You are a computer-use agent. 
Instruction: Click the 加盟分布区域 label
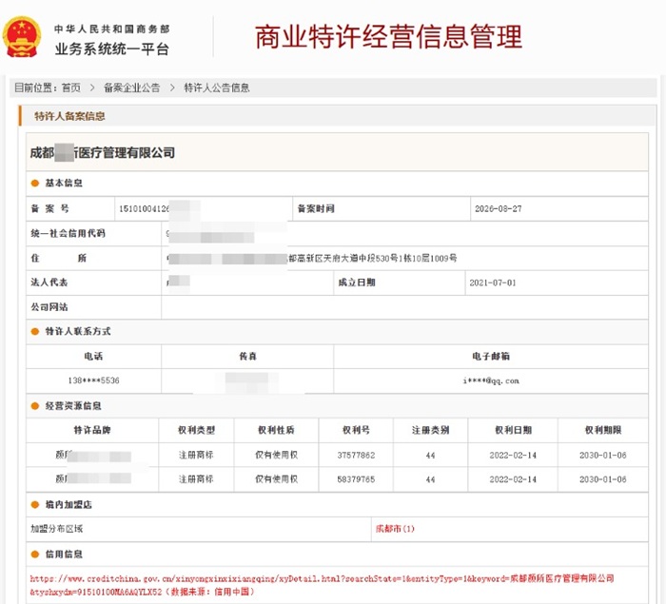(x=57, y=529)
